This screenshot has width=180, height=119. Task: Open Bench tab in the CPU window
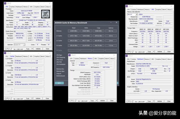click(x=43, y=7)
